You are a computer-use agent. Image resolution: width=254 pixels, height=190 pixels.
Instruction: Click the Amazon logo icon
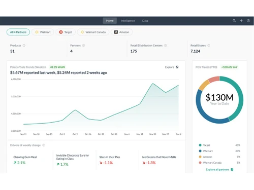coord(116,32)
